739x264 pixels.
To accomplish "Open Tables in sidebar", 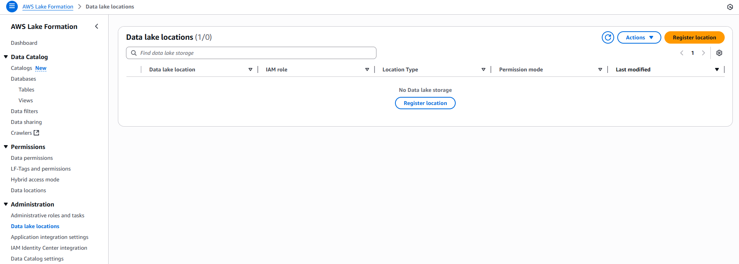I will coord(26,90).
